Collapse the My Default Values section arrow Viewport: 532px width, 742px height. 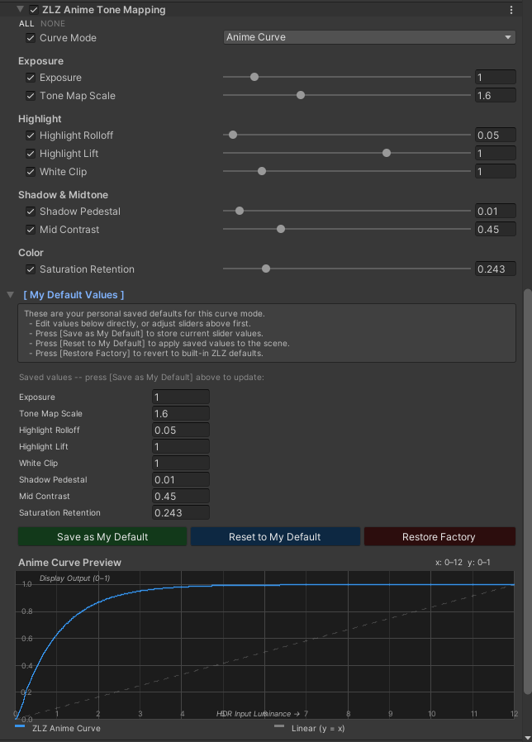click(x=11, y=295)
